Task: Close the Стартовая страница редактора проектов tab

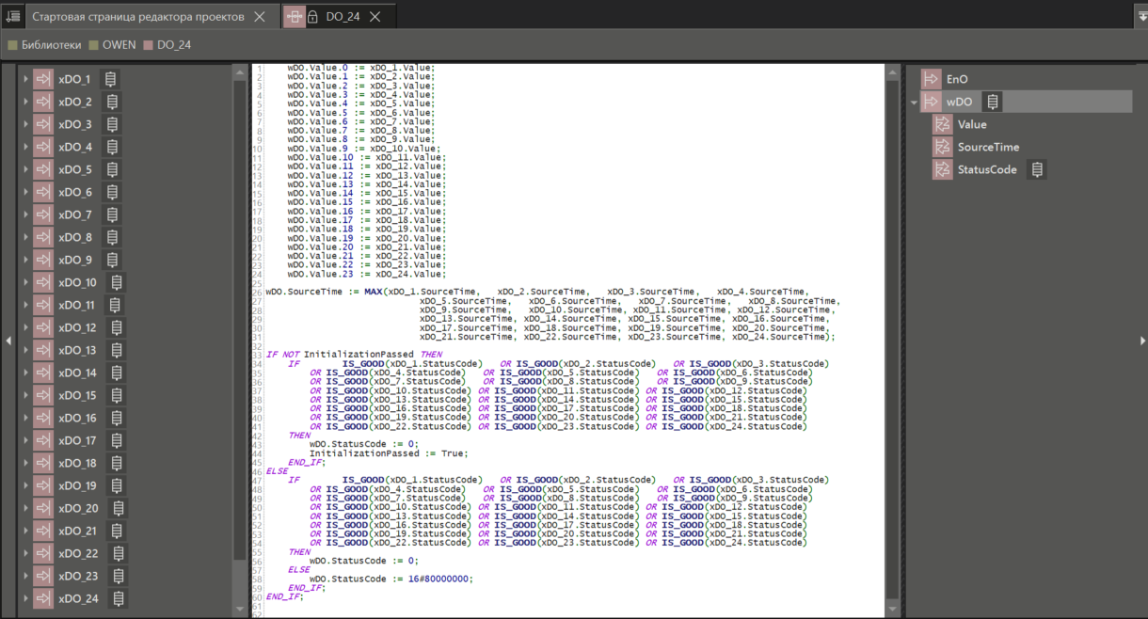Action: [260, 17]
